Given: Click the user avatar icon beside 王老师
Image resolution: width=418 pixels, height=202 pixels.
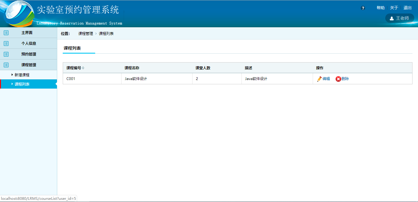Looking at the screenshot, I should pyautogui.click(x=392, y=18).
